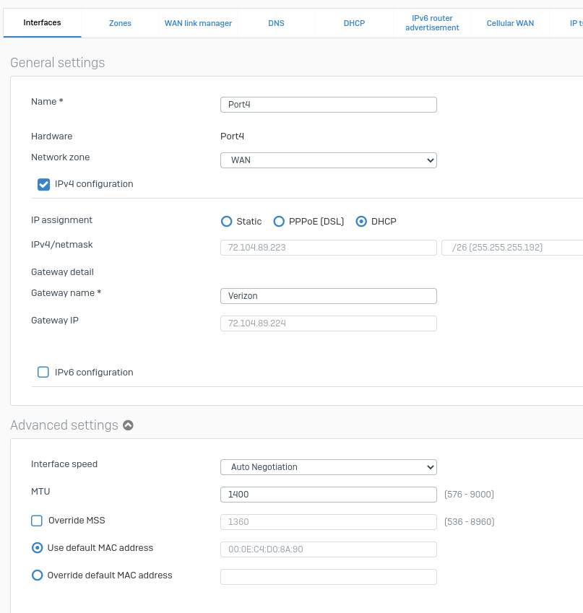
Task: Click the IP assignment label
Action: tap(61, 220)
